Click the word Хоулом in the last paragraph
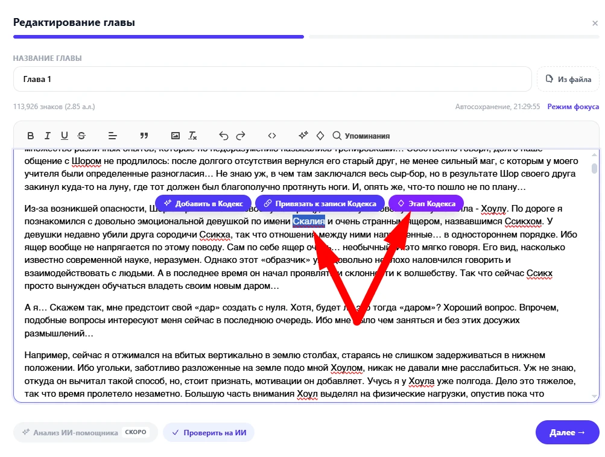Screen dimensions: 605x457 point(346,368)
